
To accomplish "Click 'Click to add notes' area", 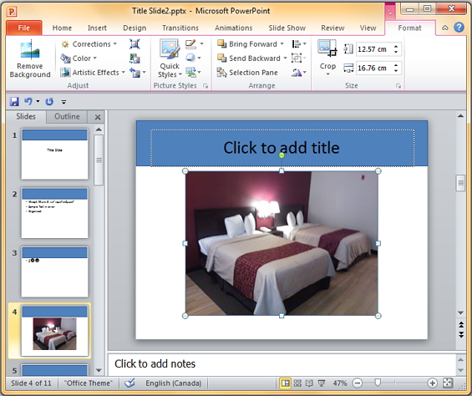I will click(282, 364).
